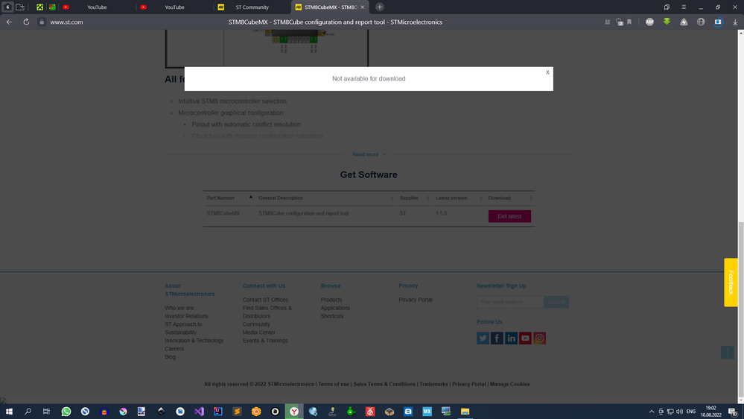
Task: Open File Explorer from the taskbar
Action: pyautogui.click(x=465, y=412)
